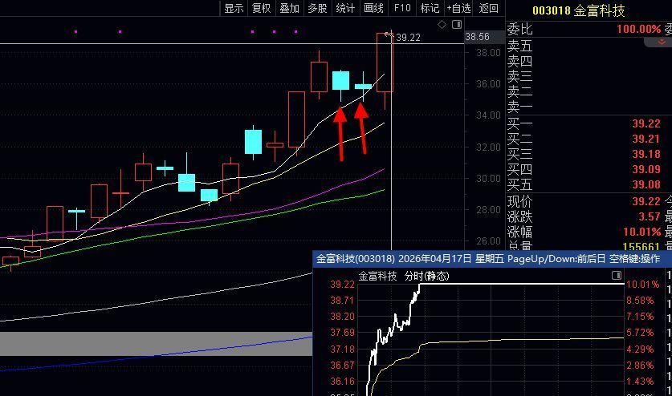Click the 37.69 label on popup price axis
This screenshot has width=672, height=396.
343,333
